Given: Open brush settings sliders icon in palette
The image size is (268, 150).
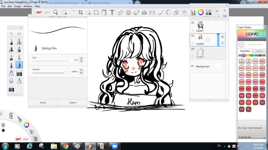Looking at the screenshot, I should click(x=11, y=34).
